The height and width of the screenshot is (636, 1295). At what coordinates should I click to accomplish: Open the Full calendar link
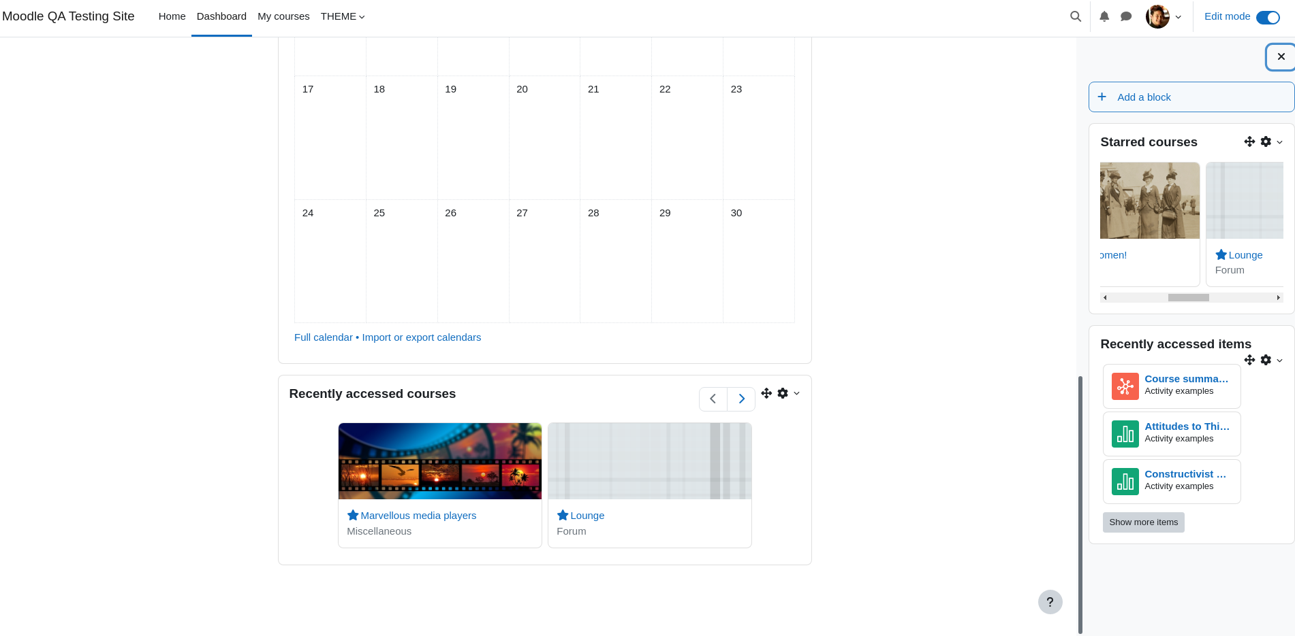click(324, 337)
